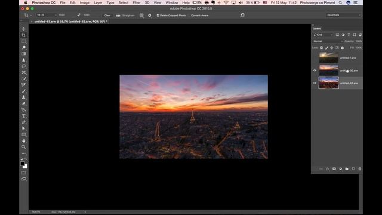Select the Brush tool
The image size is (382, 215).
point(24,91)
